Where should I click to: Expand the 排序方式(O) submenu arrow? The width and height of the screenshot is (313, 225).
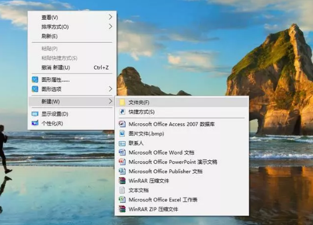[111, 27]
